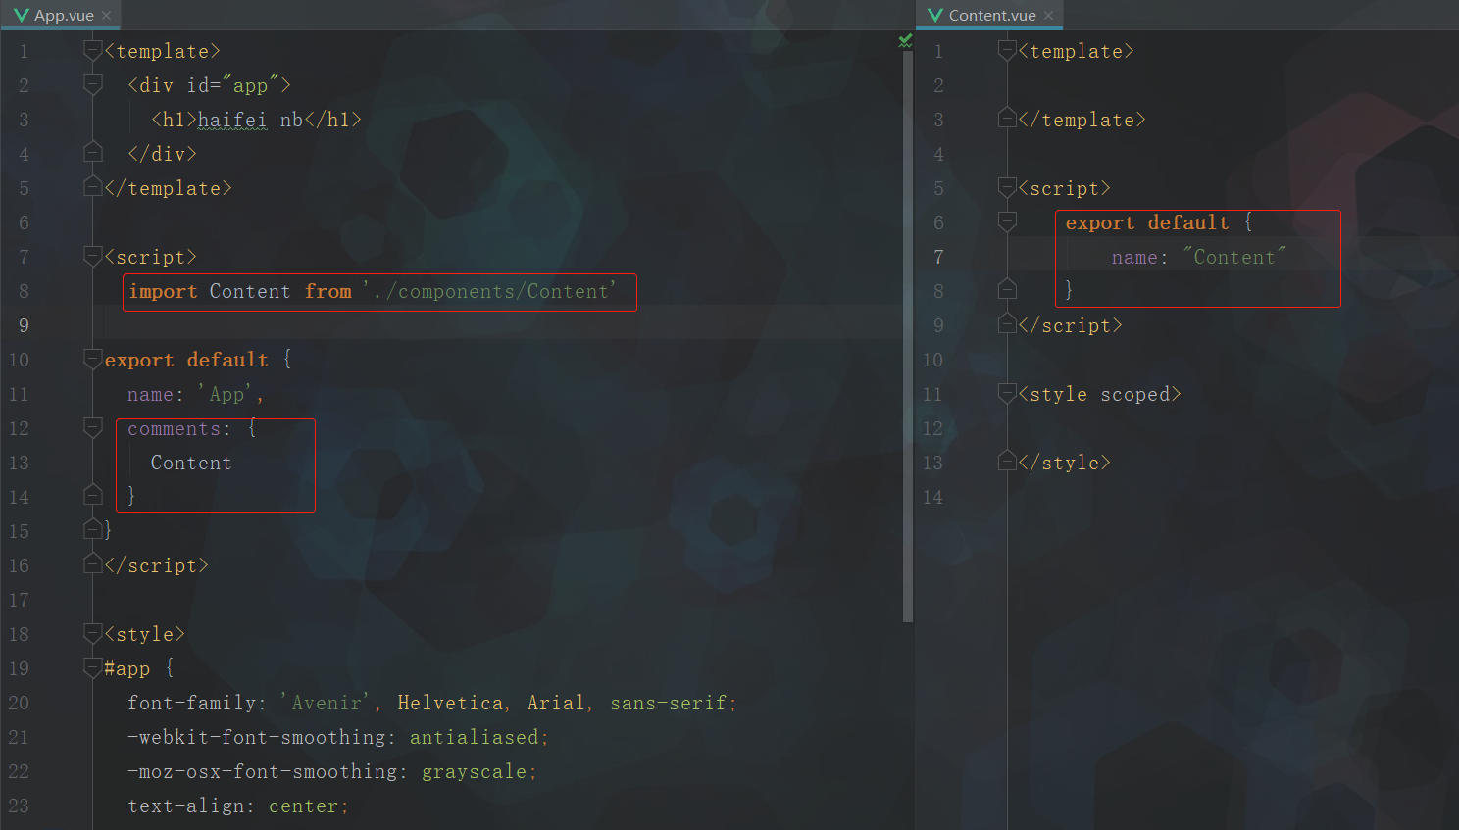Click 'haifei' text inside the h1 tag
The image size is (1459, 830).
[232, 120]
